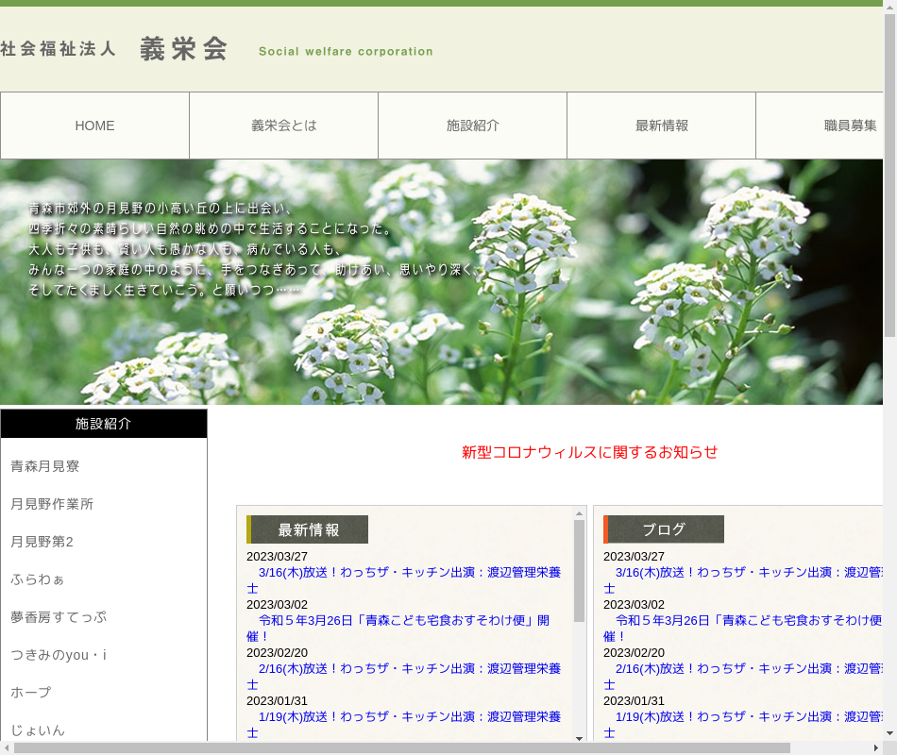Click the page vertical scrollbar up arrow

point(889,7)
